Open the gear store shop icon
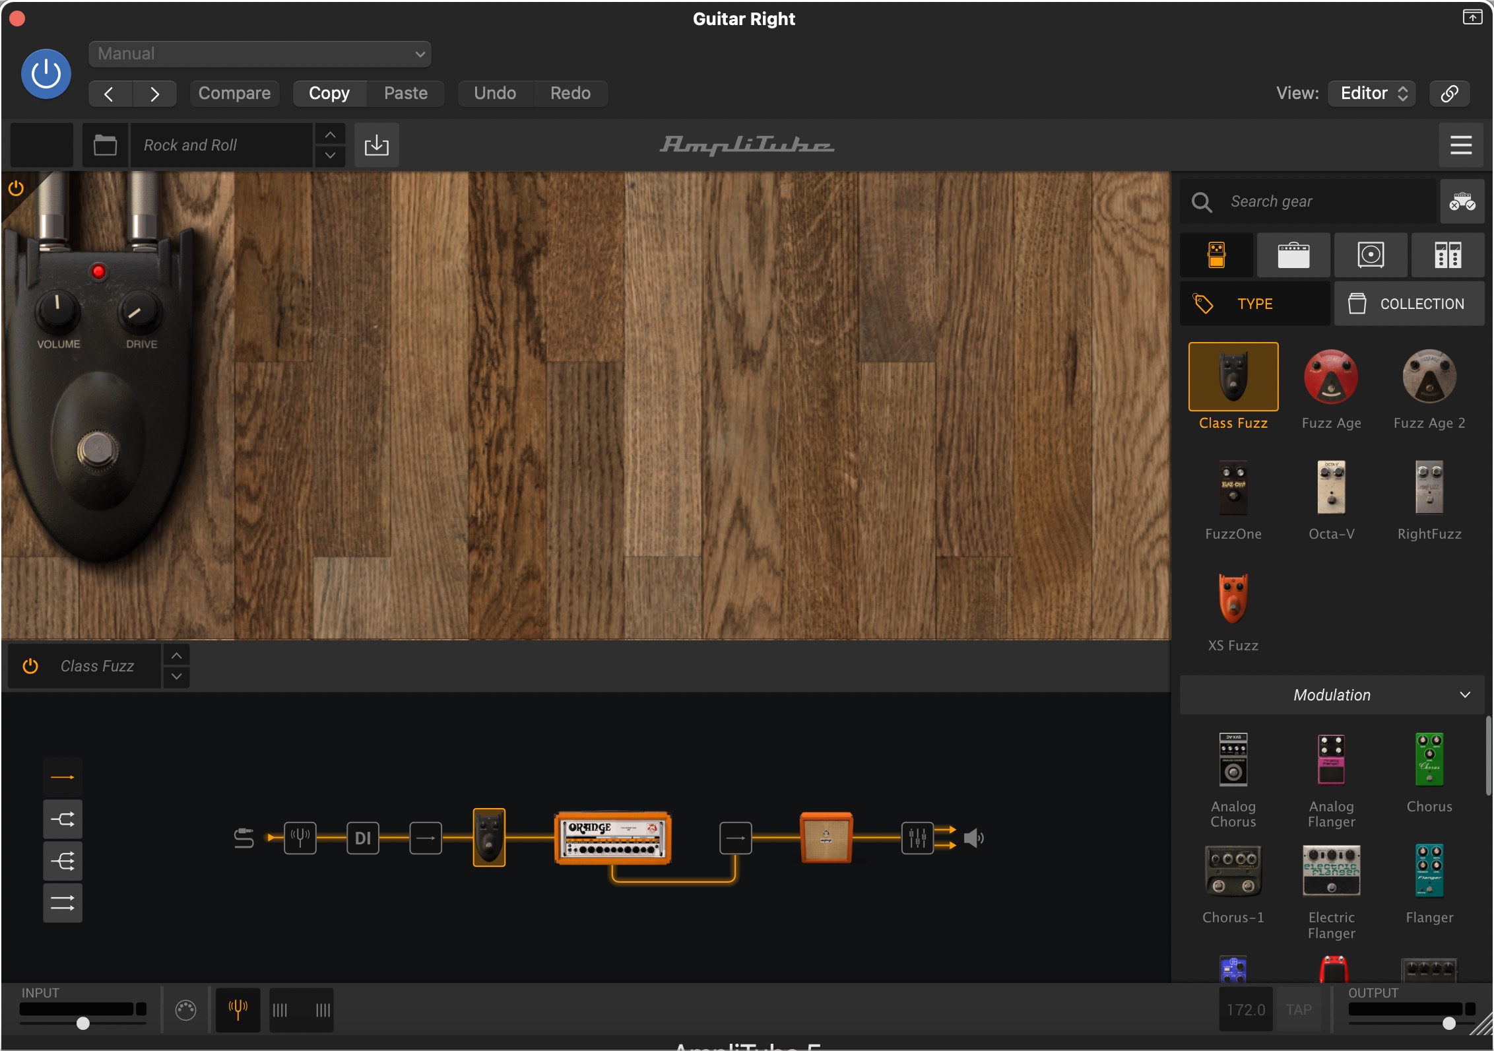This screenshot has height=1051, width=1494. [1462, 201]
